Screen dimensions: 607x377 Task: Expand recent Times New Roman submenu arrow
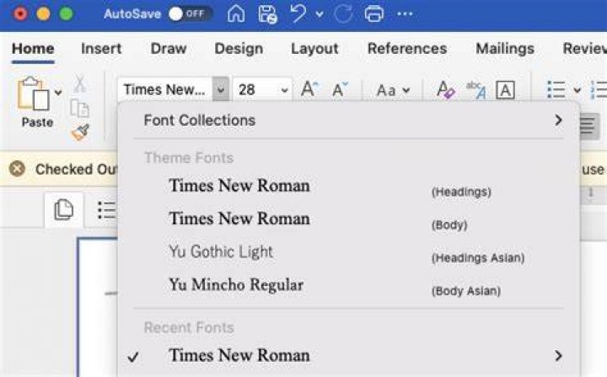(x=558, y=356)
